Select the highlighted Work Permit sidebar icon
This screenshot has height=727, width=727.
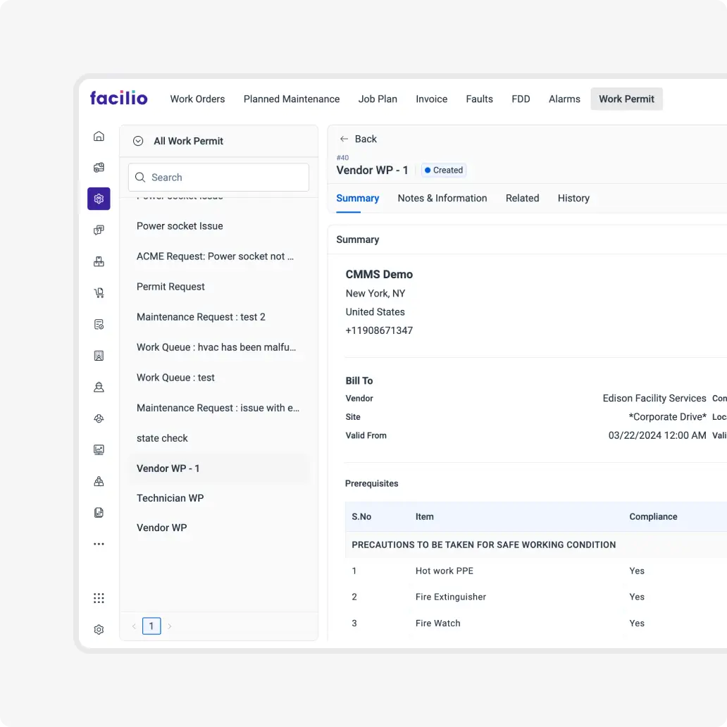tap(99, 199)
